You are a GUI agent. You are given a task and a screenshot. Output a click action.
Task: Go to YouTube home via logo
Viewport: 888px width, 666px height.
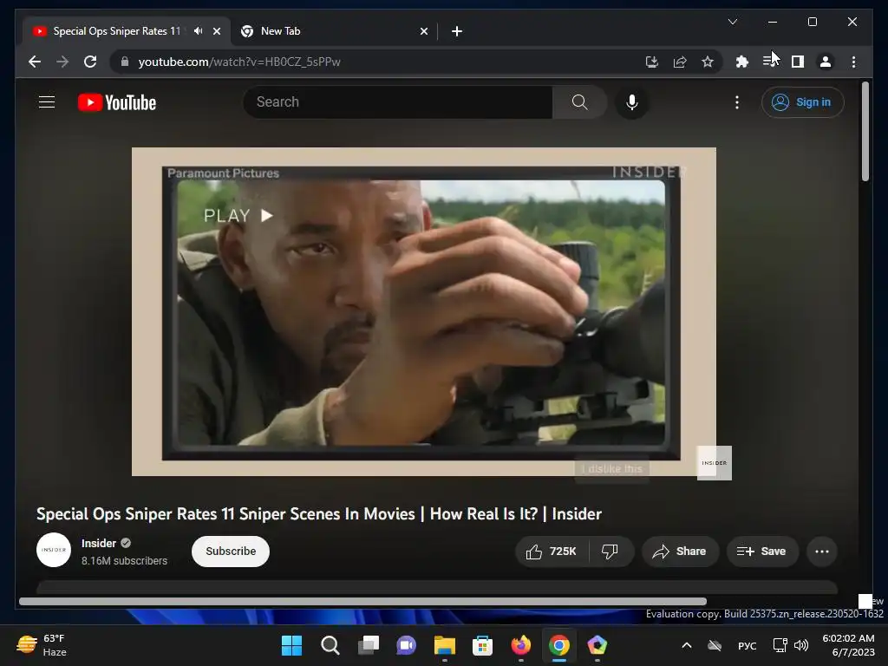coord(117,102)
